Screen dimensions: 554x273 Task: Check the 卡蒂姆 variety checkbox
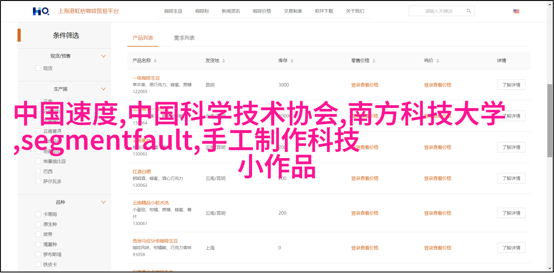(38, 214)
